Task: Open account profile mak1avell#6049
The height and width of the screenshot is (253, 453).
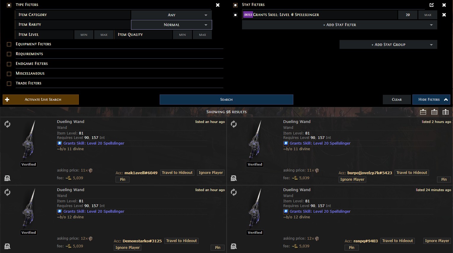Action: 141,173
